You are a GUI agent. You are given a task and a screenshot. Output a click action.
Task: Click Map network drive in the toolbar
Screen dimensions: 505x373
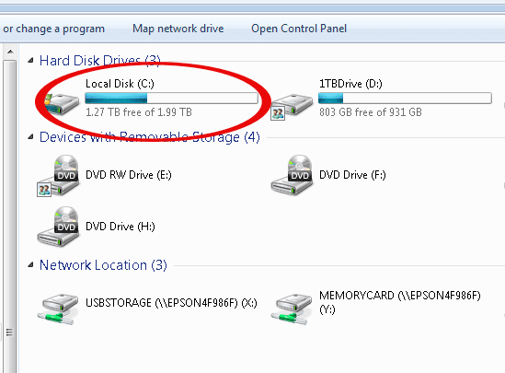tap(178, 29)
